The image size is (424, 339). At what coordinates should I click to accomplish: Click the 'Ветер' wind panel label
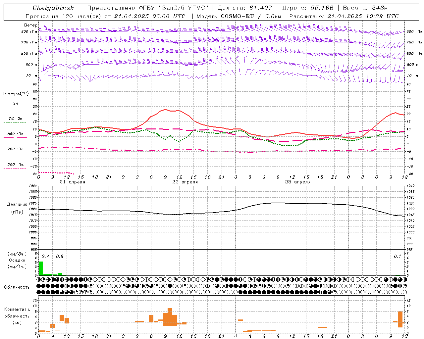[30, 25]
